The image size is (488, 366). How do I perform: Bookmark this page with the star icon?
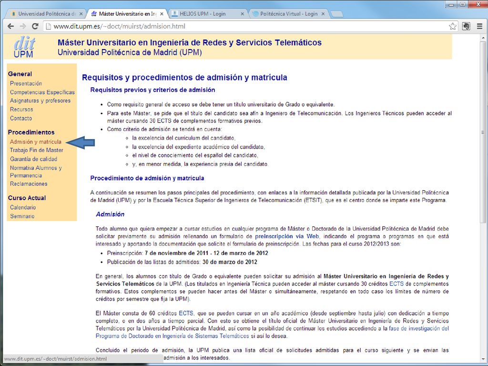[x=453, y=27]
